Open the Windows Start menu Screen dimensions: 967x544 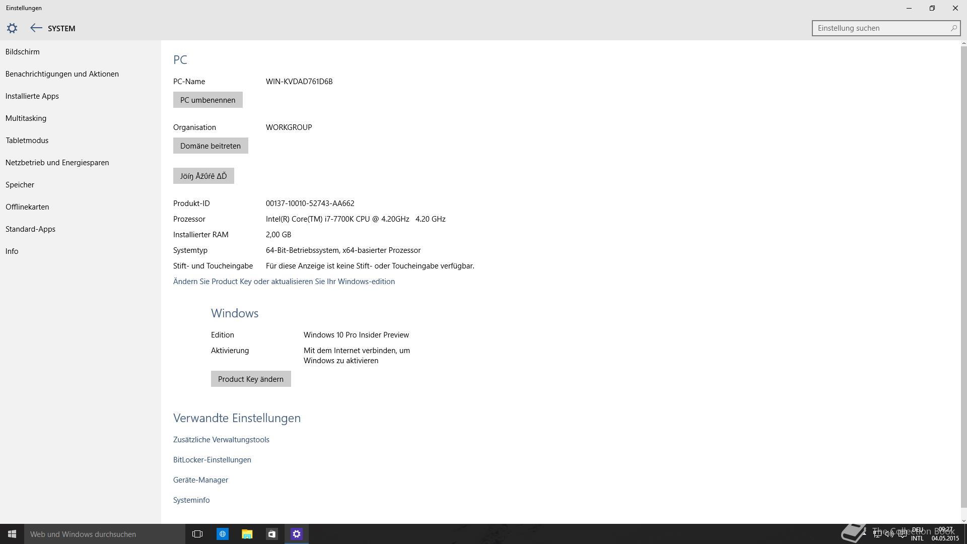point(12,534)
